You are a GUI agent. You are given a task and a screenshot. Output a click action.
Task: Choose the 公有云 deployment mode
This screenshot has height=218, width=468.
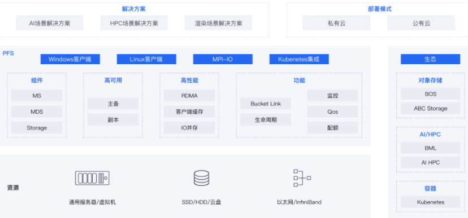pos(421,23)
